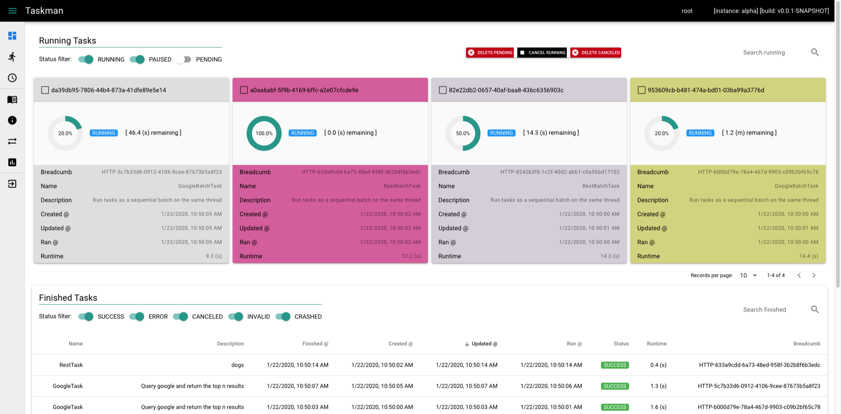Open the bar chart statistics icon
The image size is (841, 414).
click(12, 162)
